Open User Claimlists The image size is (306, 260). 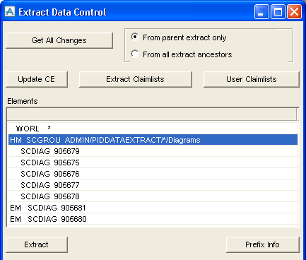tap(252, 79)
